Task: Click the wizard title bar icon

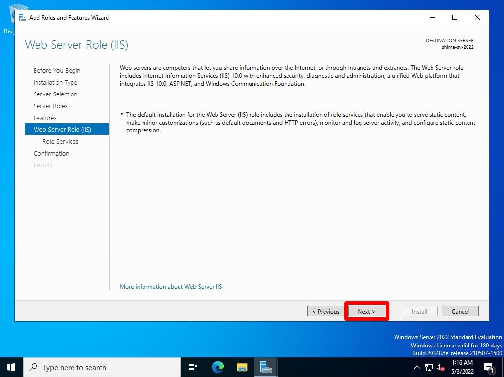Action: 23,17
